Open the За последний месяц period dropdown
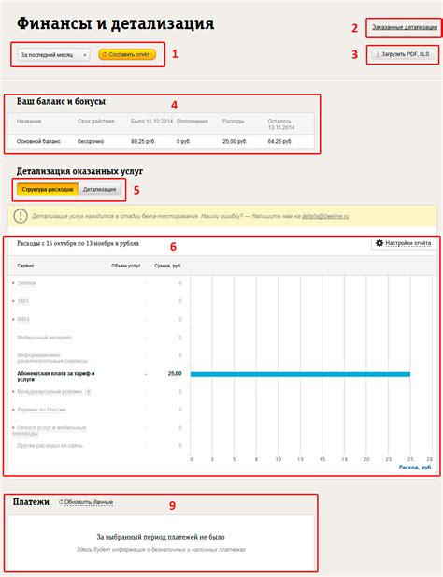Screen dimensions: 443x577 pos(53,55)
